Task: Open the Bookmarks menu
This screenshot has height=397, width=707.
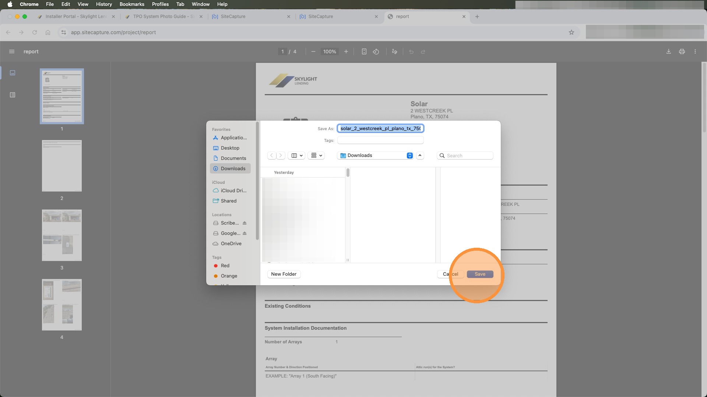Action: pyautogui.click(x=132, y=4)
